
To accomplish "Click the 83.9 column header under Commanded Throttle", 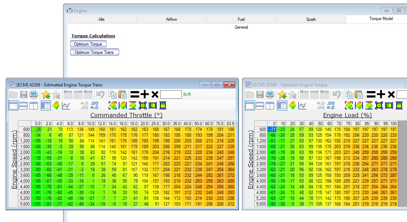I will (230, 124).
